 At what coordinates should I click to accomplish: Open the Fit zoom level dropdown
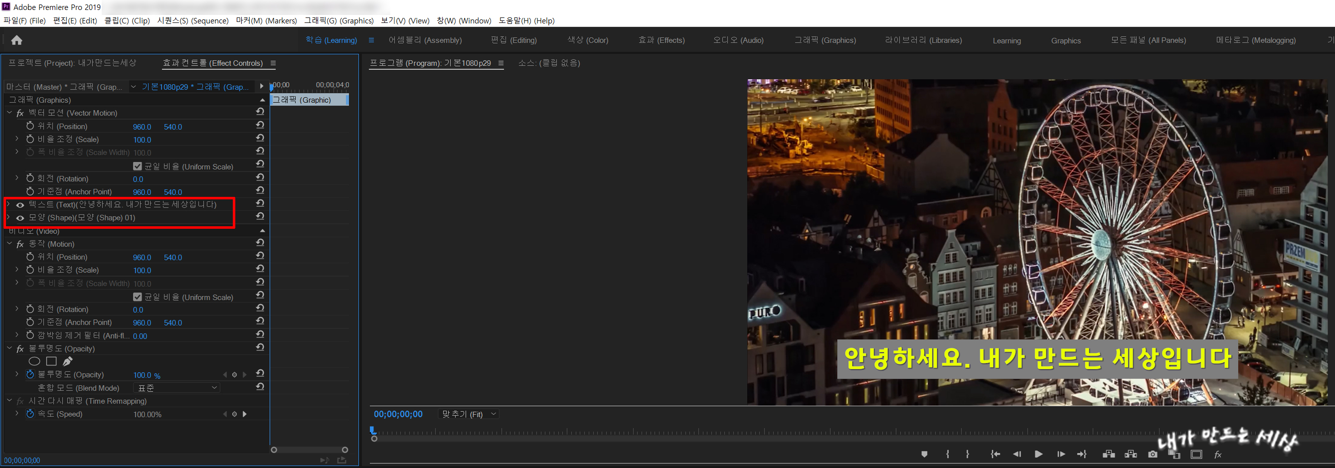click(469, 414)
